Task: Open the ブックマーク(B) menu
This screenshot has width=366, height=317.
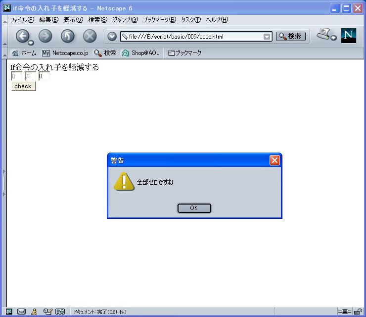Action: pos(159,20)
